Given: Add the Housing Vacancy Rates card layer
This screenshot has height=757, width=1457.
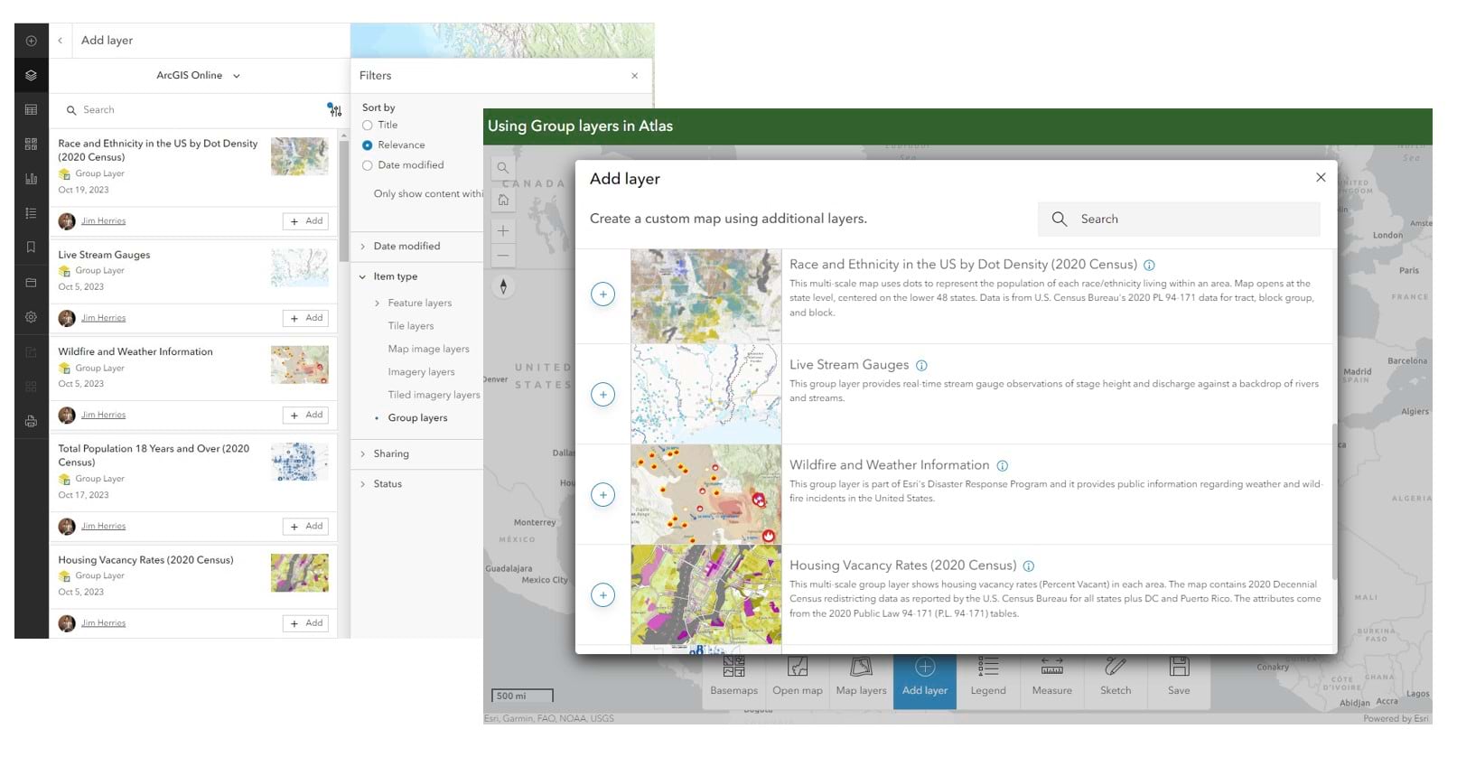Looking at the screenshot, I should (305, 623).
